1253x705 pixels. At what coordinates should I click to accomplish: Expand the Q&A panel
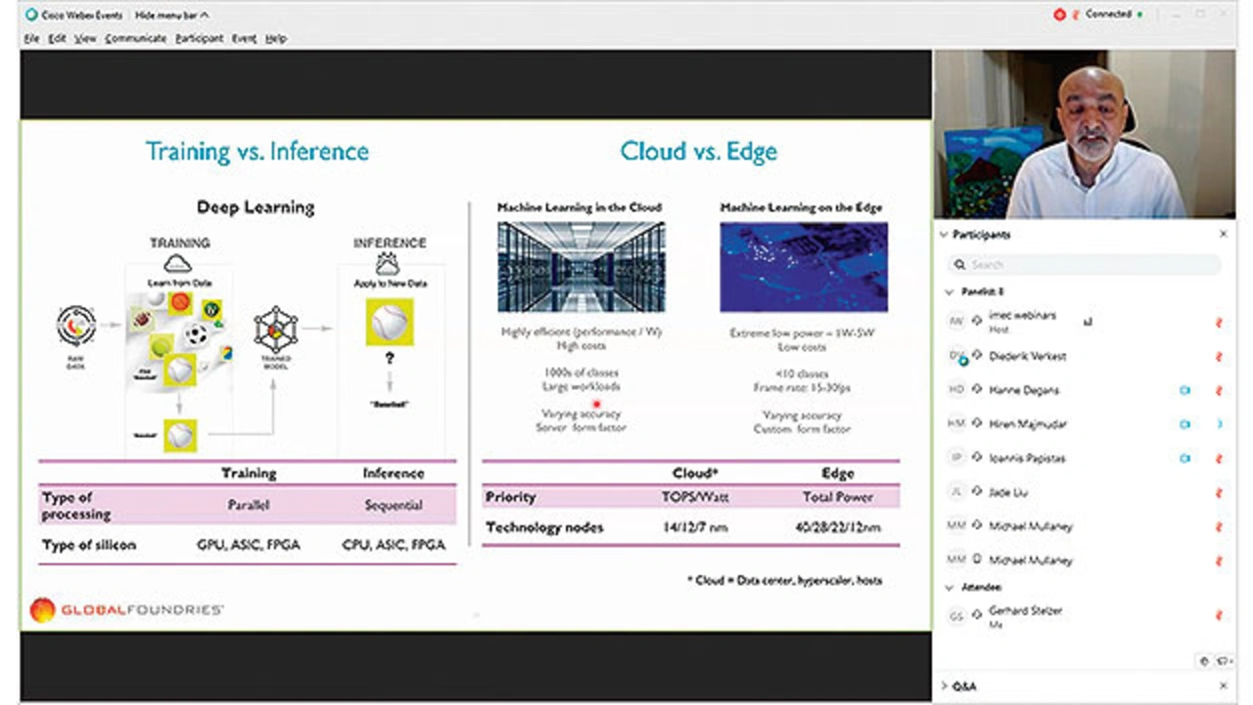tap(944, 686)
